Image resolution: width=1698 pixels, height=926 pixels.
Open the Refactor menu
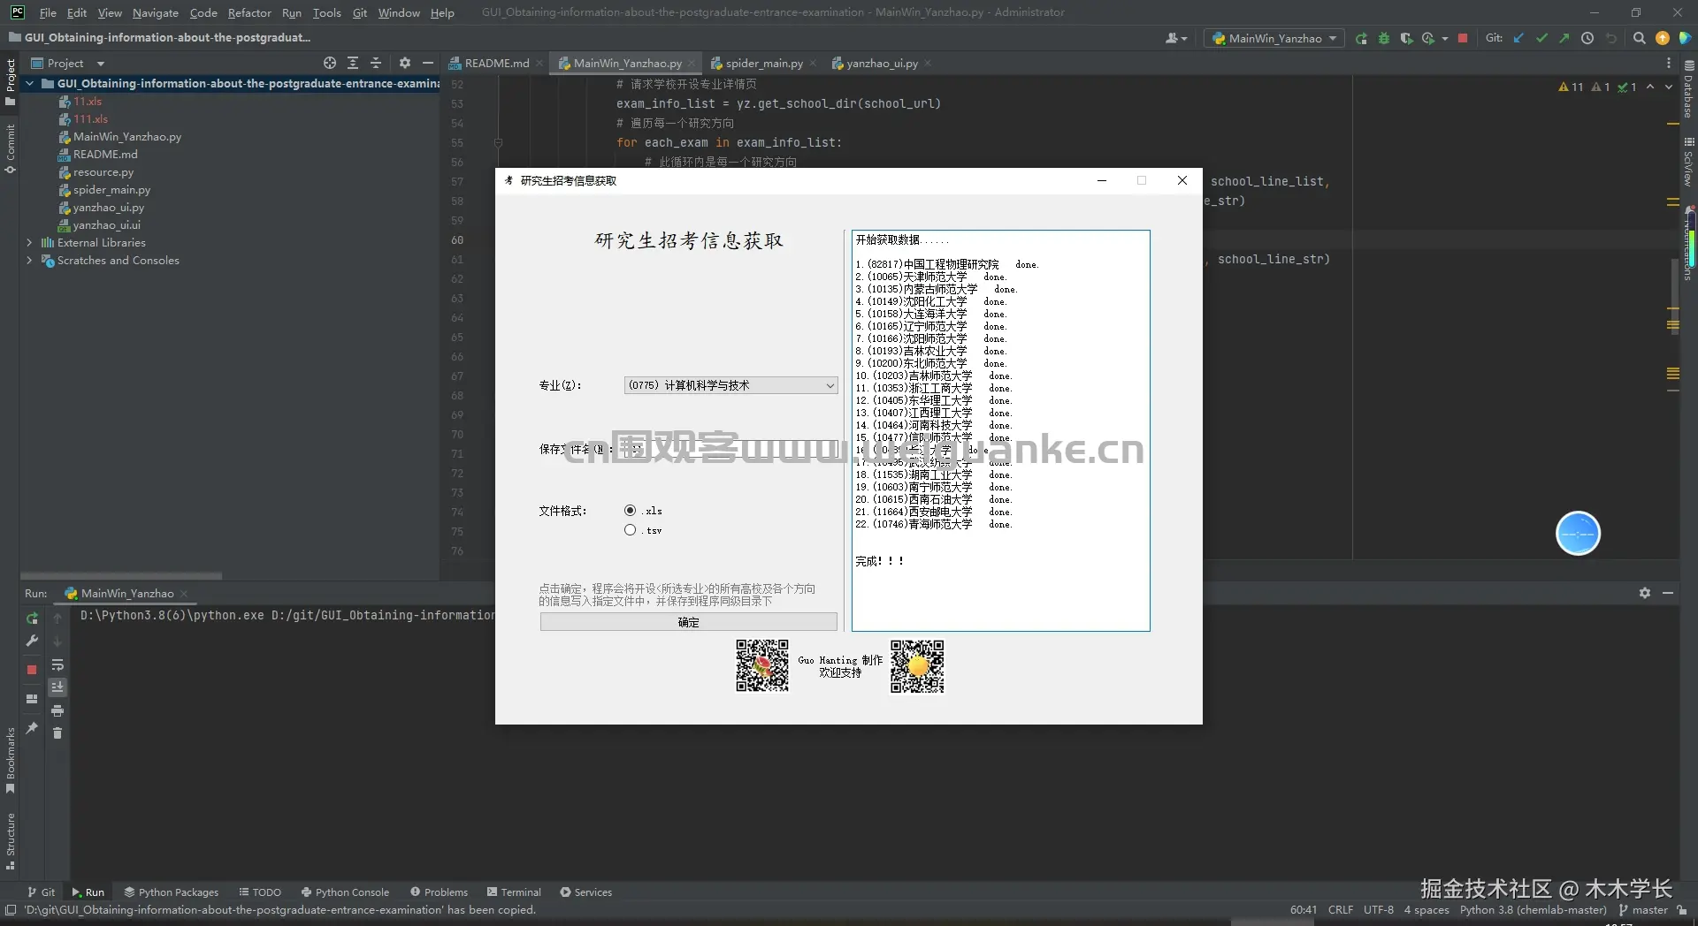point(249,12)
